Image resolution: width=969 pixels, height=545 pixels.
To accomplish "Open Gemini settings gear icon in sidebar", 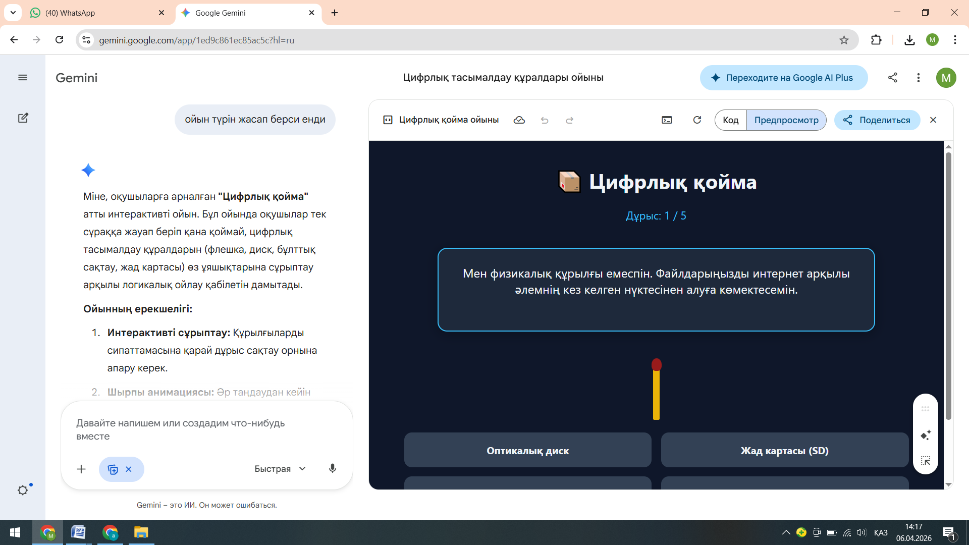I will click(23, 490).
